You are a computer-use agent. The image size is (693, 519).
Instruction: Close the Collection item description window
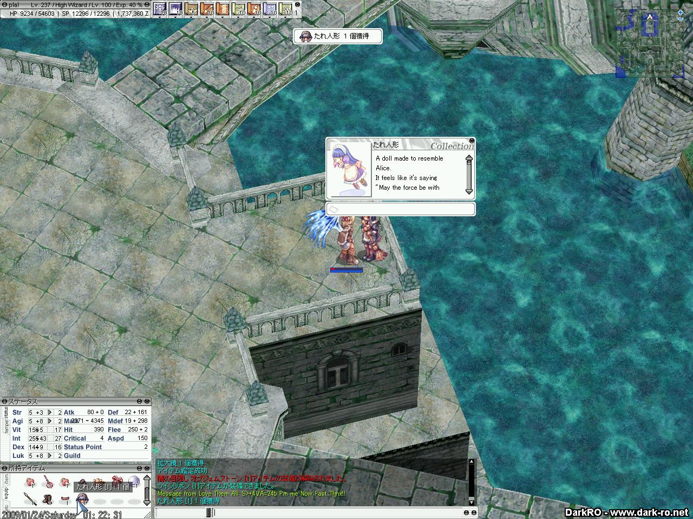472,141
